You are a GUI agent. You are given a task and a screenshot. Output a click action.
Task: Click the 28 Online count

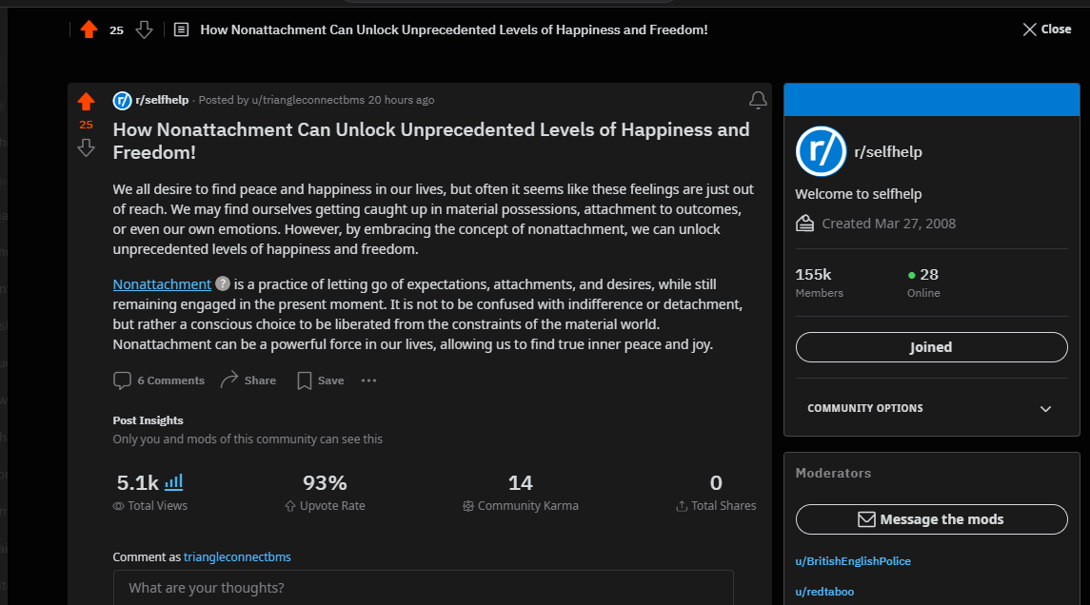(x=923, y=283)
